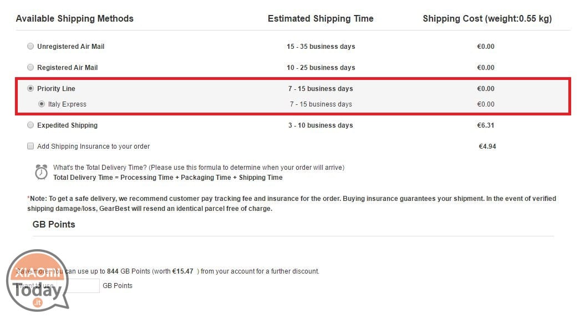Click the Expedited Shipping label text
The image size is (585, 318).
67,125
